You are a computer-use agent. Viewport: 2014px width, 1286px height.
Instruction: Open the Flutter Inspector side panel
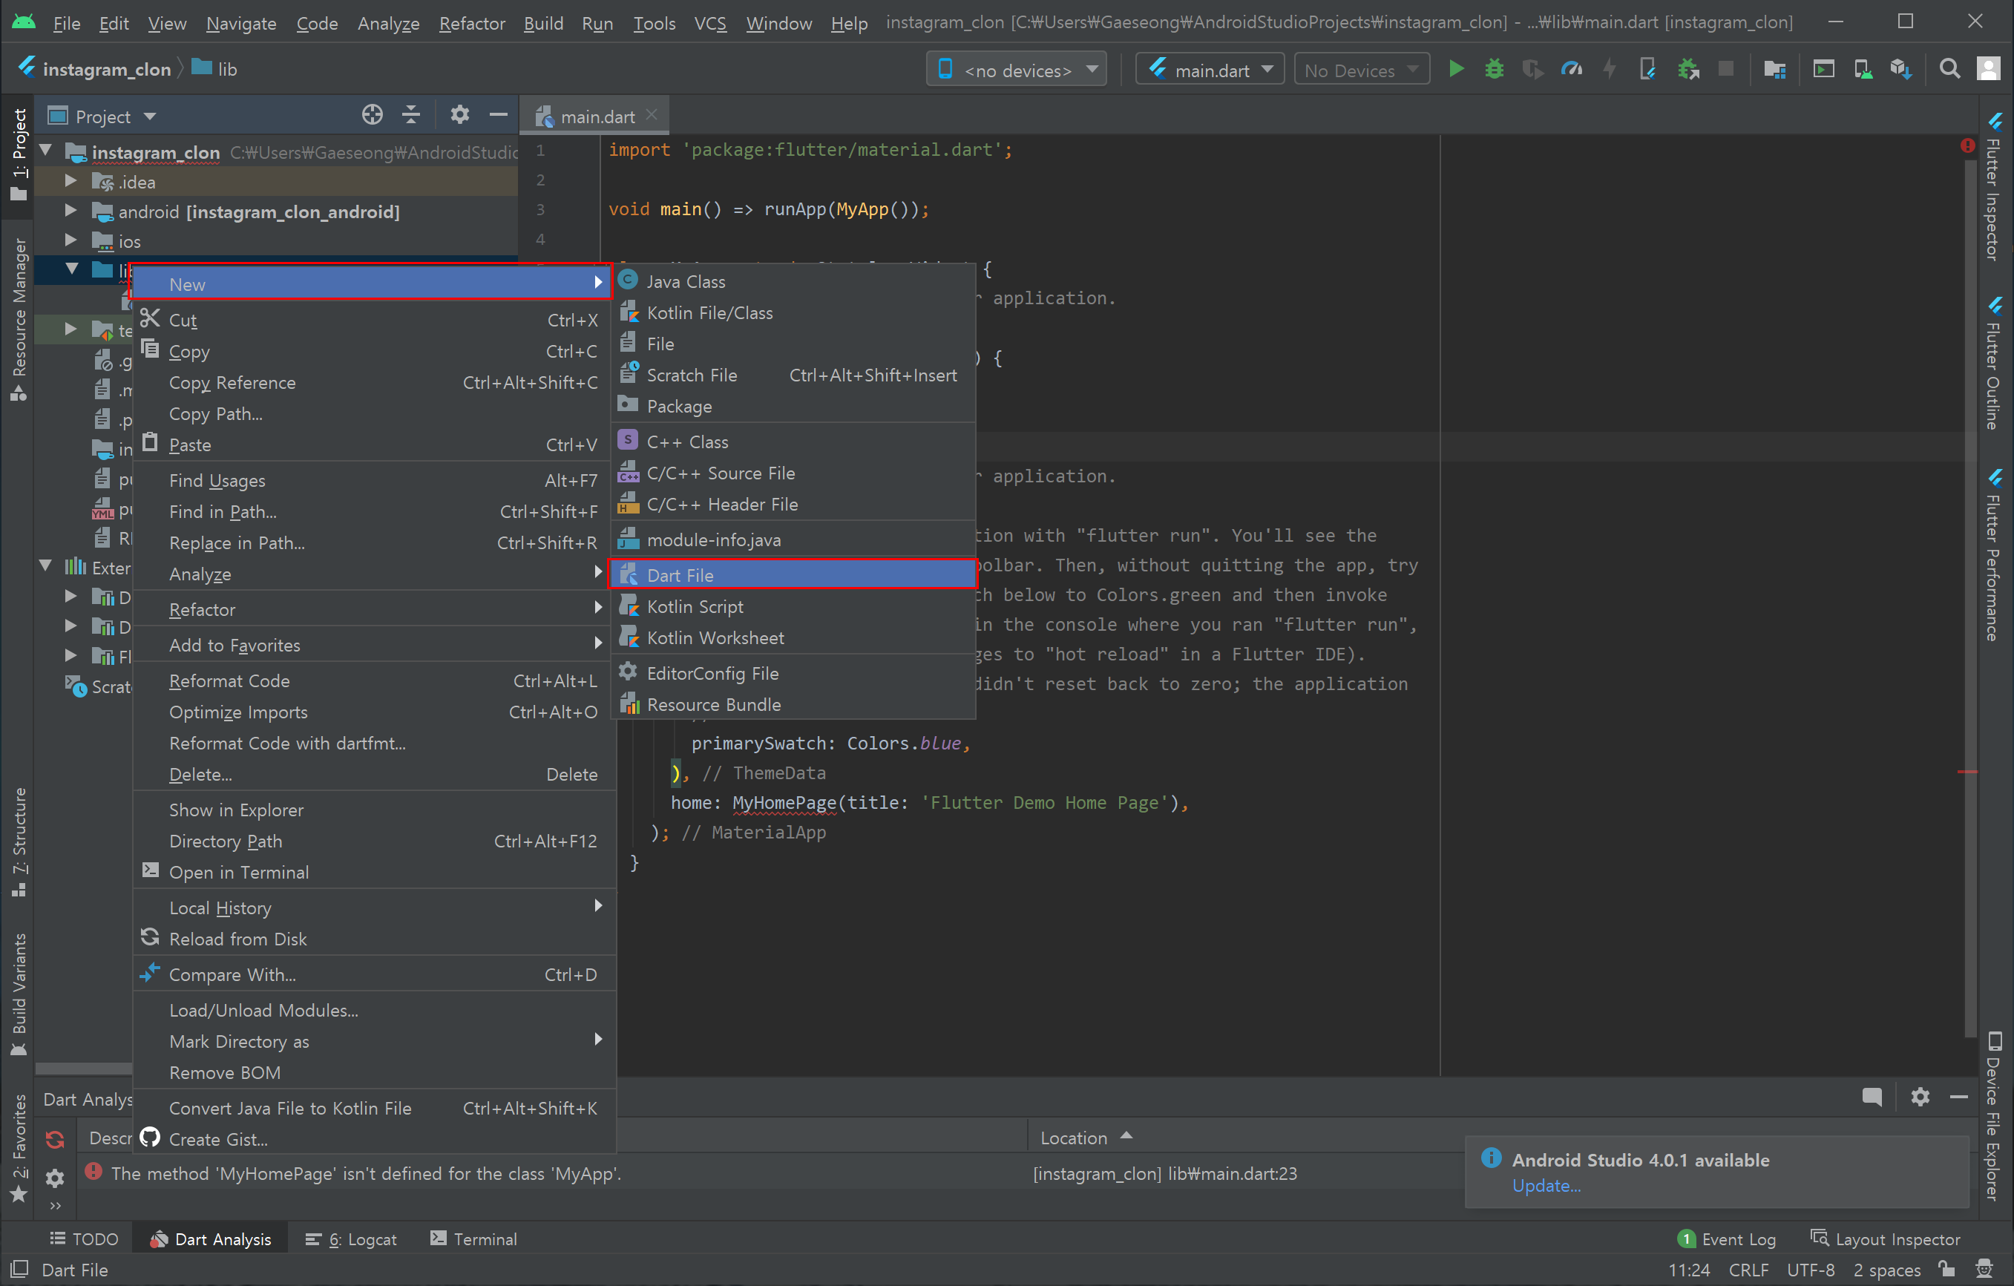click(x=1995, y=187)
